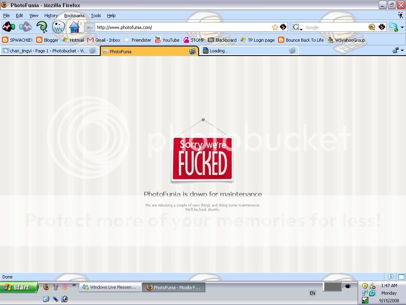The height and width of the screenshot is (305, 406).
Task: Click the activity throbber in the menu bar
Action: (401, 15)
